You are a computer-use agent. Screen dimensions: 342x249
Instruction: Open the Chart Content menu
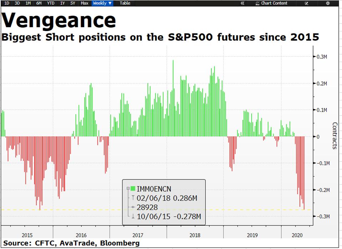(x=271, y=3)
